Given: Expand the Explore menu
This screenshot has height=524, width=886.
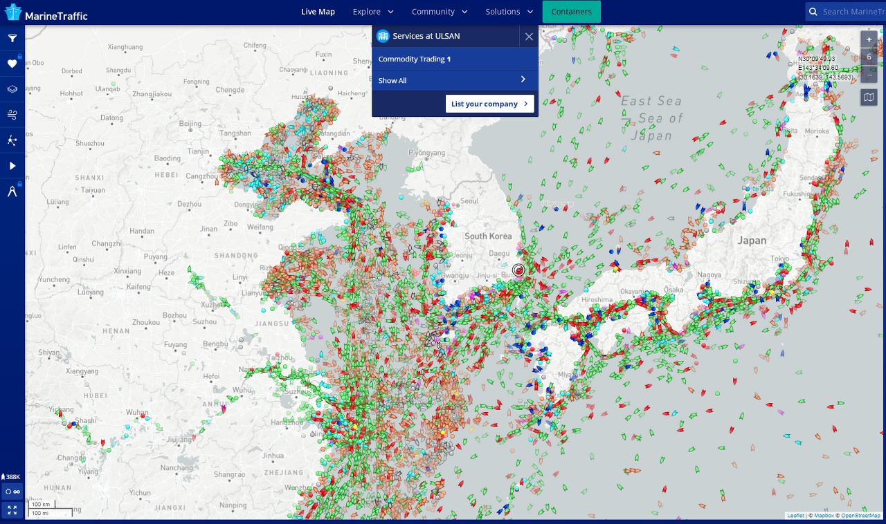Looking at the screenshot, I should tap(373, 12).
